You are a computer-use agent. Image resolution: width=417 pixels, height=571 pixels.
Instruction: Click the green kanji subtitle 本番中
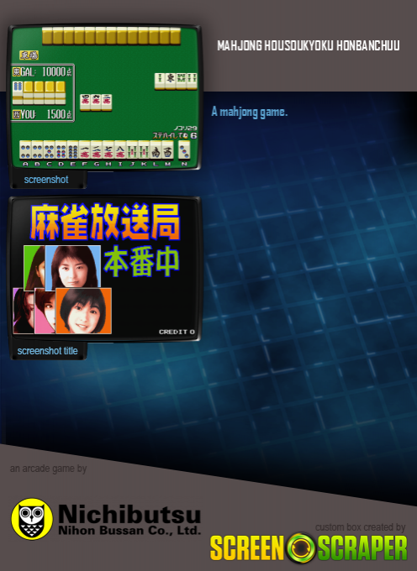pos(142,262)
